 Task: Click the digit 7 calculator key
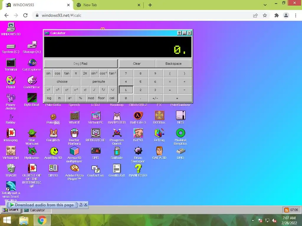(126, 73)
